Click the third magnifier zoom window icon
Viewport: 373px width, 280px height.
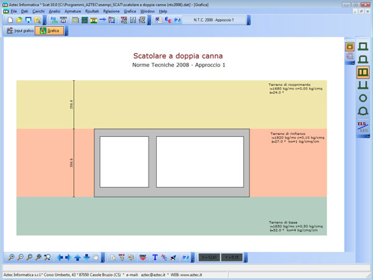(x=29, y=258)
